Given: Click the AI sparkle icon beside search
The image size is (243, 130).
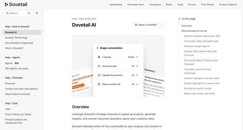Looking at the screenshot, I should (37, 13).
